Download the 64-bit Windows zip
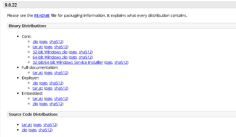 tap(50, 57)
